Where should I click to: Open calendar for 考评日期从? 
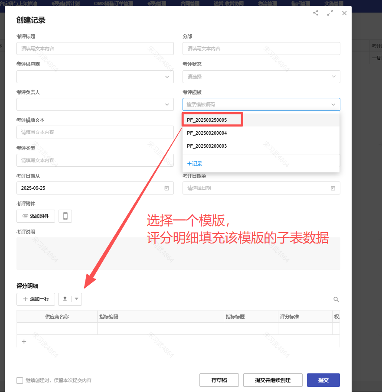[x=167, y=188]
